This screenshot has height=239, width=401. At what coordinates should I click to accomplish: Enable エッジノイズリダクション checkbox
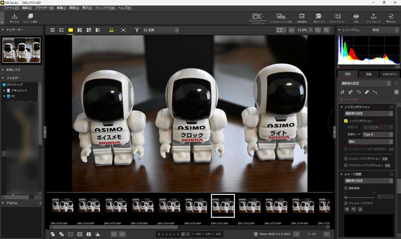(x=346, y=159)
